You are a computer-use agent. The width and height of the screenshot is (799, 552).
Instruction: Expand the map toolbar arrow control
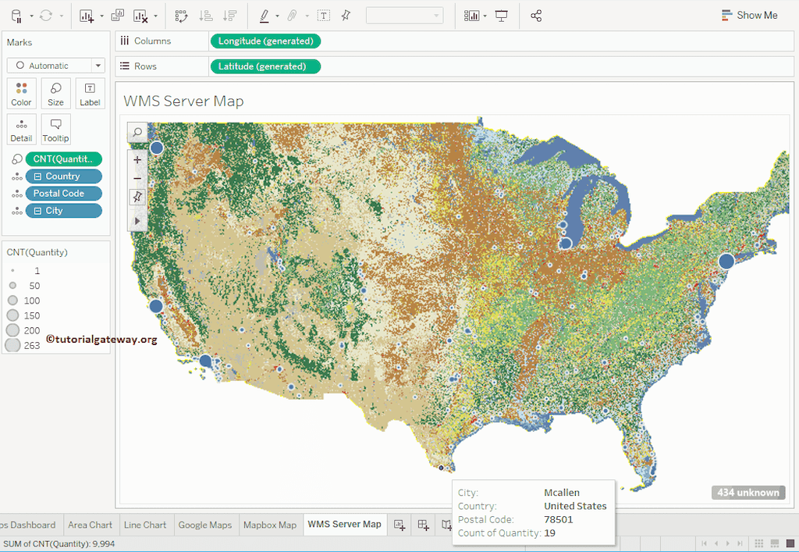[x=137, y=221]
